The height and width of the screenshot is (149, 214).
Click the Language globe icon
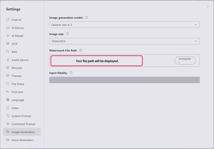(x=8, y=100)
